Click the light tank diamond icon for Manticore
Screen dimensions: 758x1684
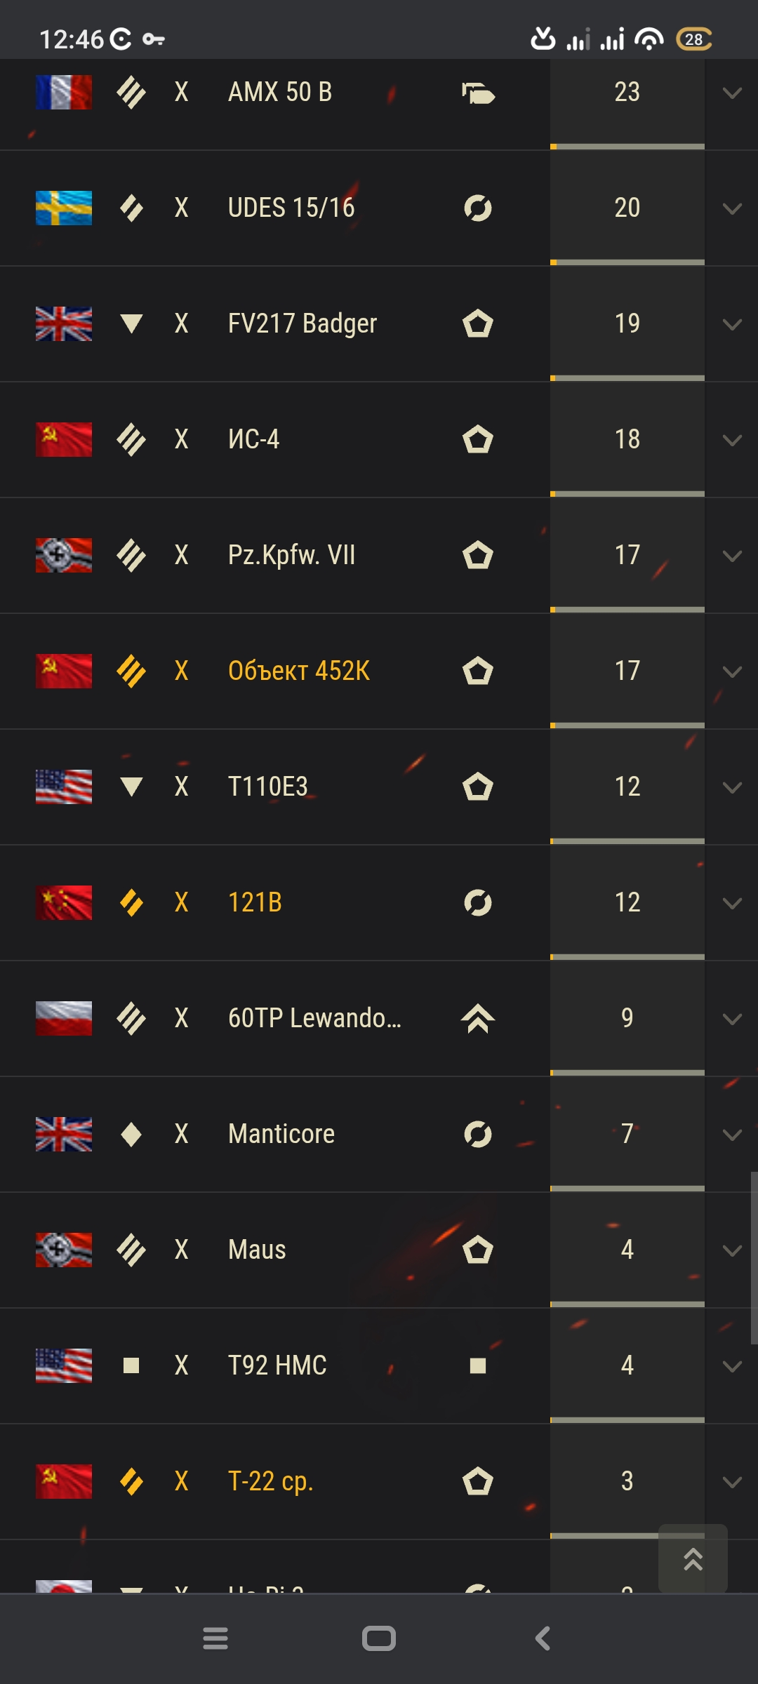pos(131,1134)
